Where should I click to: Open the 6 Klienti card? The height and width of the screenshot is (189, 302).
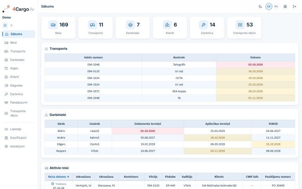170,28
